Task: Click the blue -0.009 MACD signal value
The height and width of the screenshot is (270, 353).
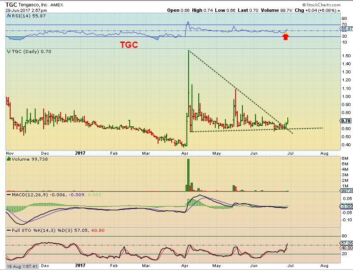Action: pyautogui.click(x=76, y=195)
